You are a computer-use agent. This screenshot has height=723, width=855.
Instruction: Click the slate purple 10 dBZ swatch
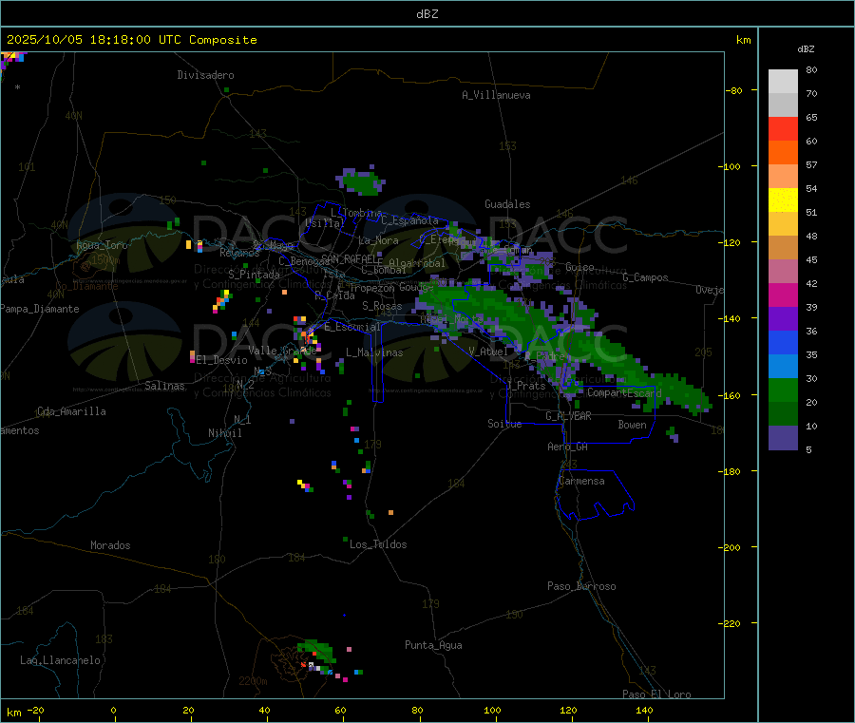(x=783, y=437)
